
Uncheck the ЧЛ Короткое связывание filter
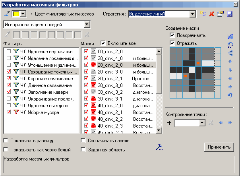[x=9, y=78]
